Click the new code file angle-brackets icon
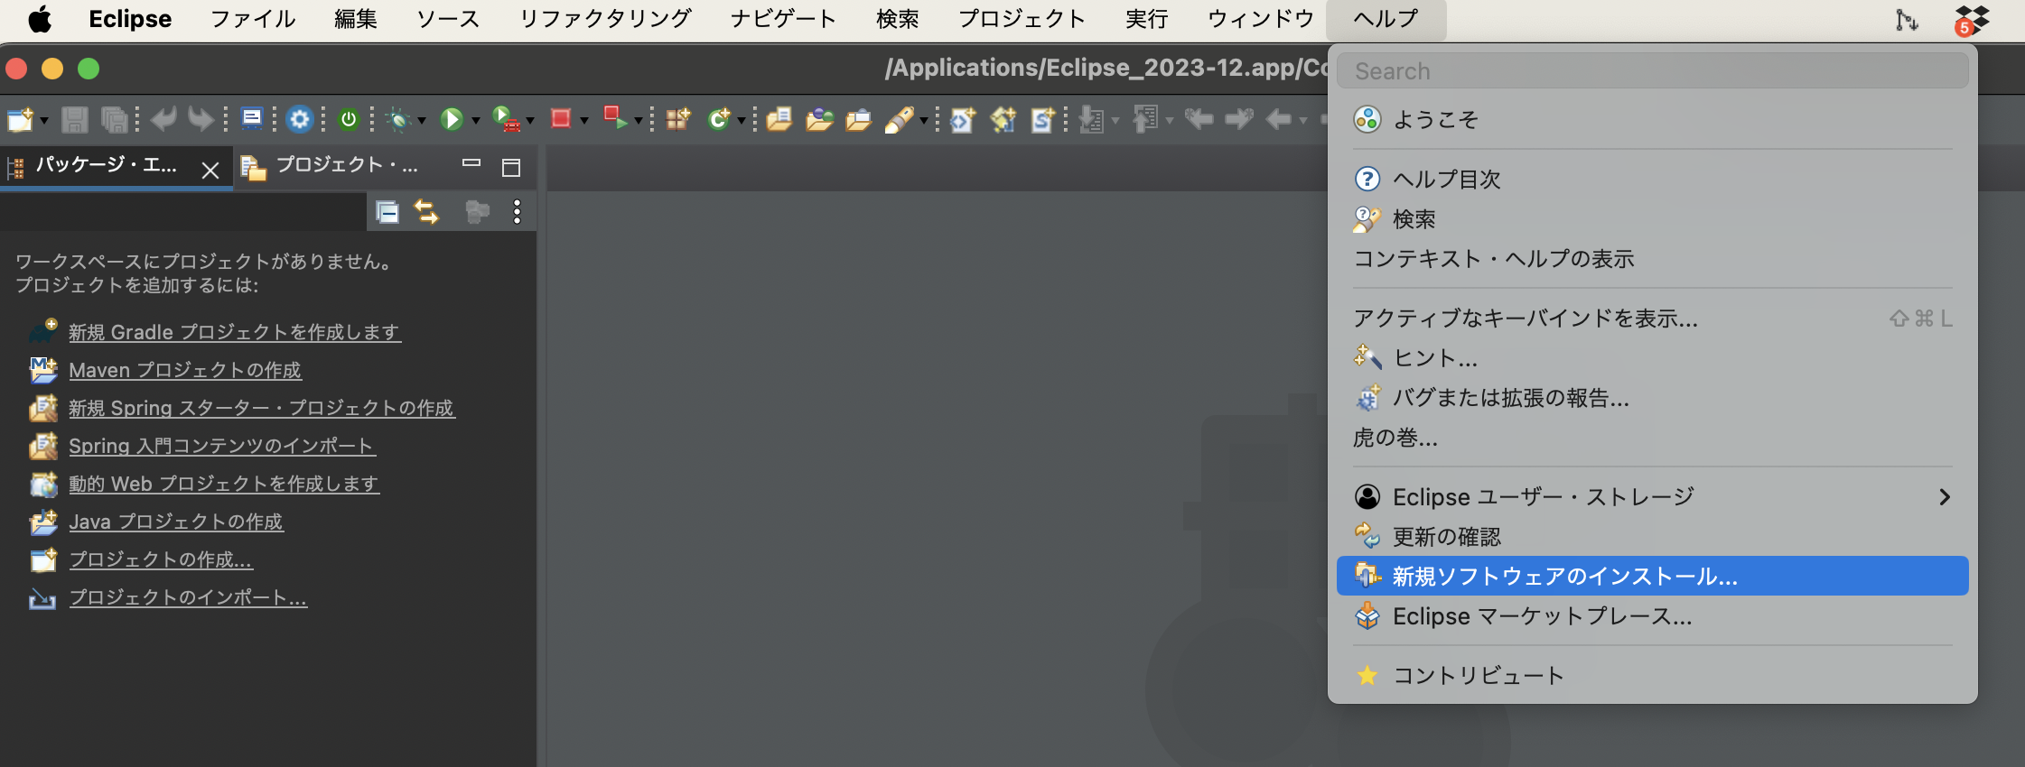 pyautogui.click(x=963, y=119)
